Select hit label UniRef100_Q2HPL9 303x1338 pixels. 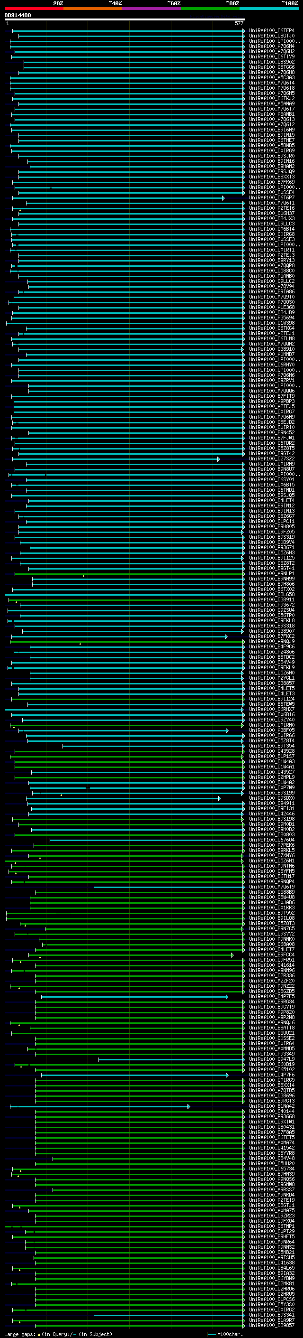tap(271, 777)
